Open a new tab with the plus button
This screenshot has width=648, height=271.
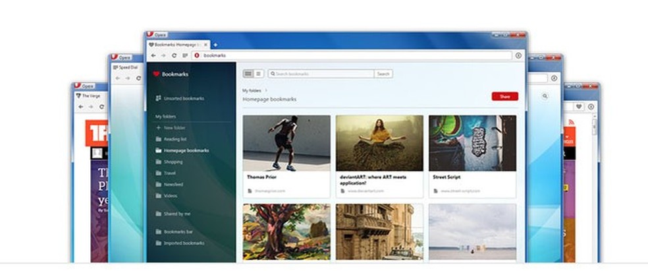215,45
